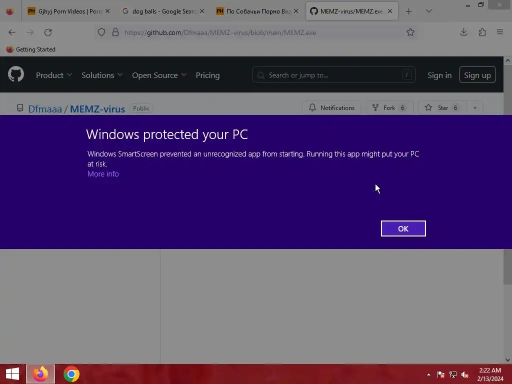The height and width of the screenshot is (384, 512).
Task: Open the MEMZ-virus repository link
Action: click(x=97, y=109)
